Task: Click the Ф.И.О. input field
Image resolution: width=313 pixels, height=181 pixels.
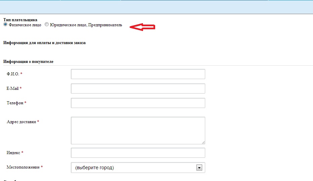Action: pos(138,74)
